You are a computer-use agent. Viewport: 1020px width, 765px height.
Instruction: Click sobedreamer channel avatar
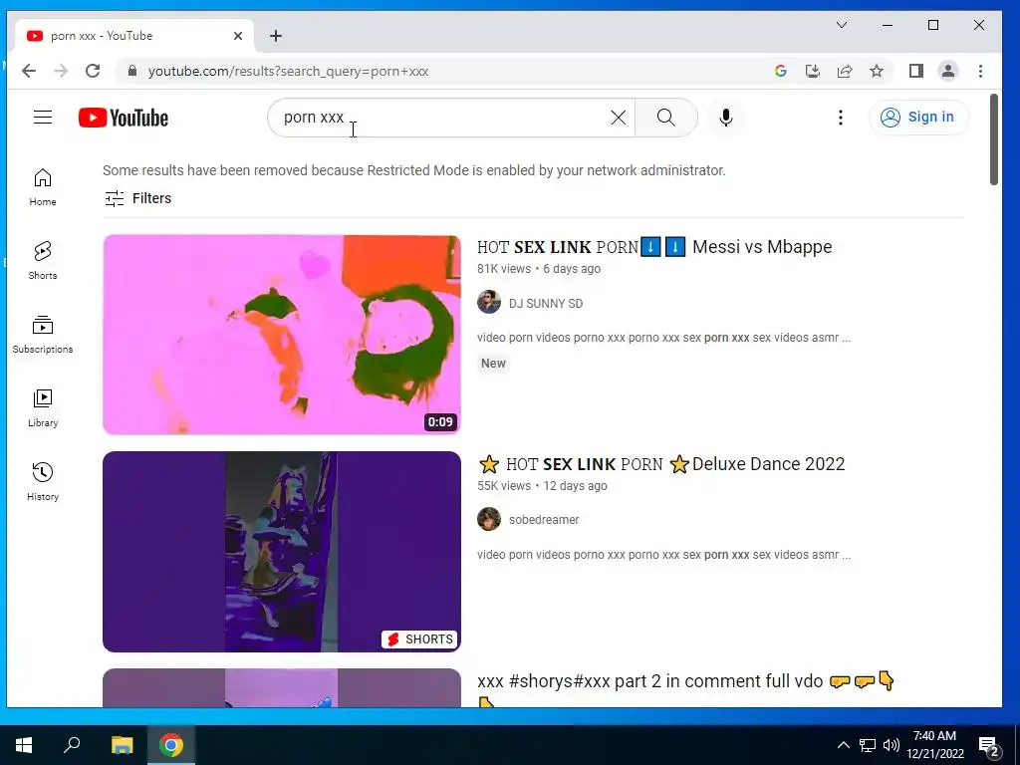489,519
